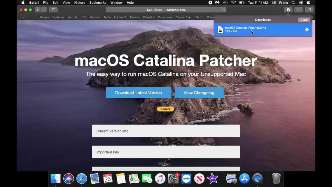Open the Bookmarks menu

click(98, 3)
